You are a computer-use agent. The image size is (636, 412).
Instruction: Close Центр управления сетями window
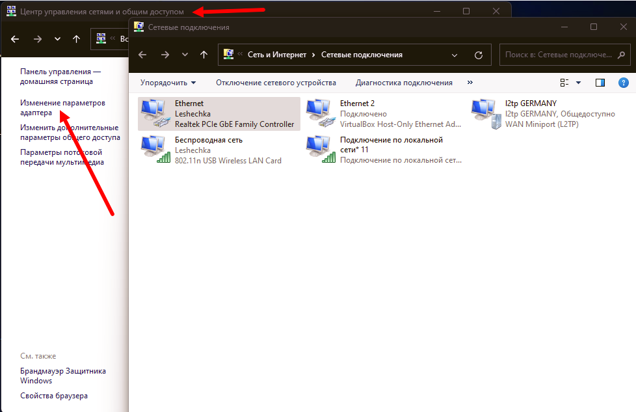(496, 11)
